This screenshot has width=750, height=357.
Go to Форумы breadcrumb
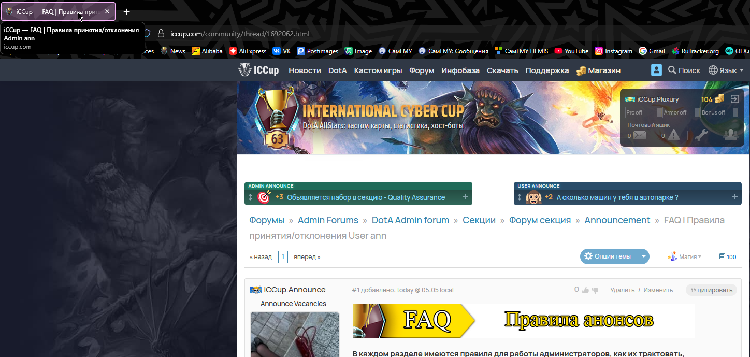click(267, 220)
